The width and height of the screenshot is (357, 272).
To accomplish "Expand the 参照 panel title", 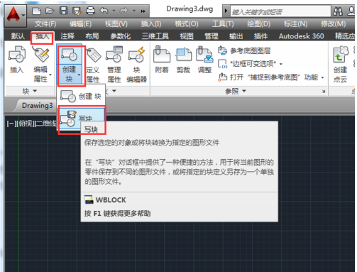I will pyautogui.click(x=236, y=91).
